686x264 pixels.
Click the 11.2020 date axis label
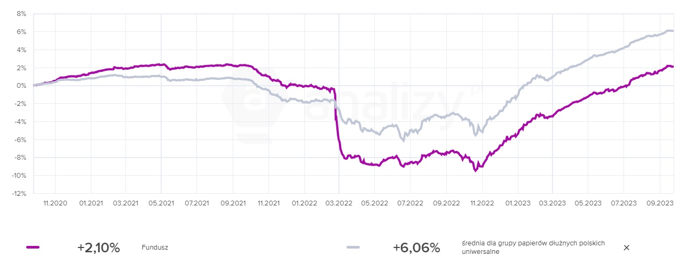(56, 203)
